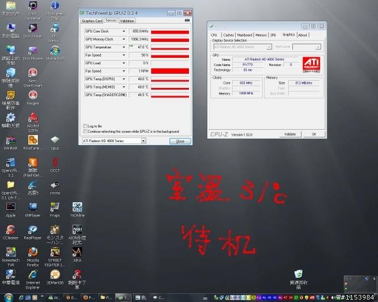378x302 pixels.
Task: Open the AIKA desktop icon
Action: pos(77,255)
